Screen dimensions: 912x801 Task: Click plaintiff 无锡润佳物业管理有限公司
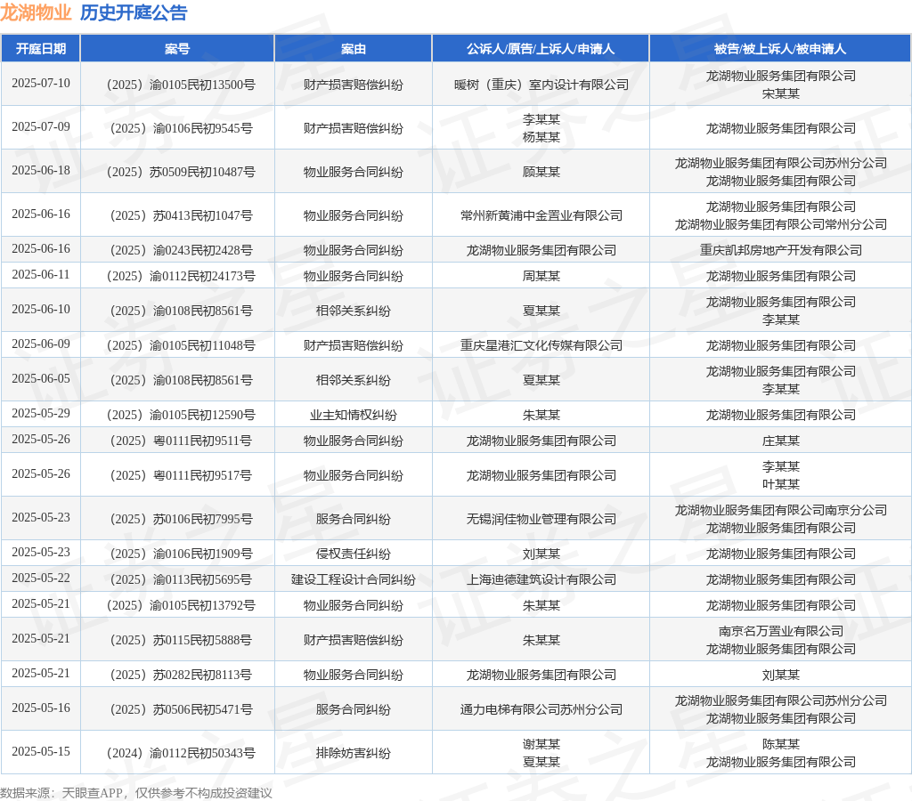point(541,519)
